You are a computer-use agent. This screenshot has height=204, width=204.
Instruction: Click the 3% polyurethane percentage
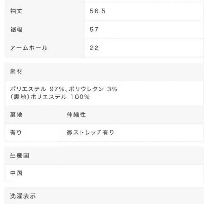(x=112, y=89)
